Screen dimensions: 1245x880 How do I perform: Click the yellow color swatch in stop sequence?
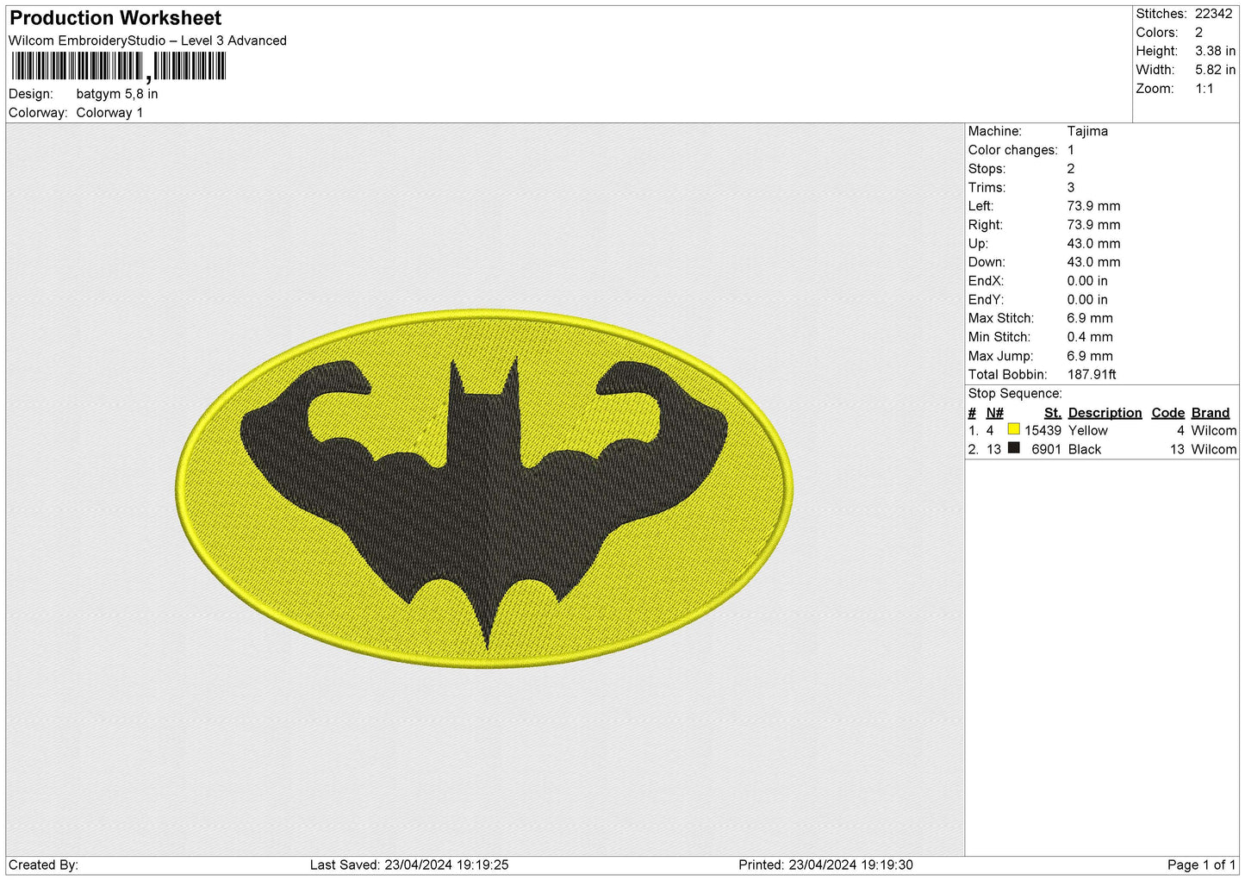[x=1013, y=429]
